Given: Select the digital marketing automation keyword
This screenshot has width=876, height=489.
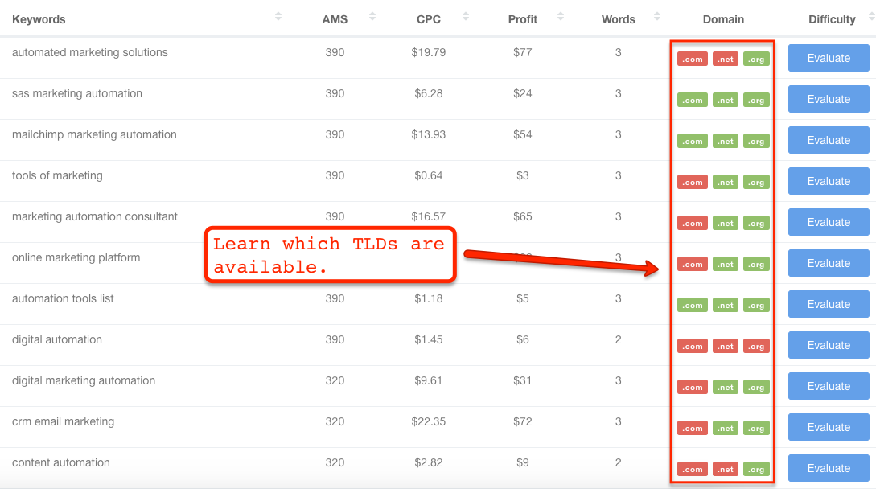Looking at the screenshot, I should pos(84,380).
